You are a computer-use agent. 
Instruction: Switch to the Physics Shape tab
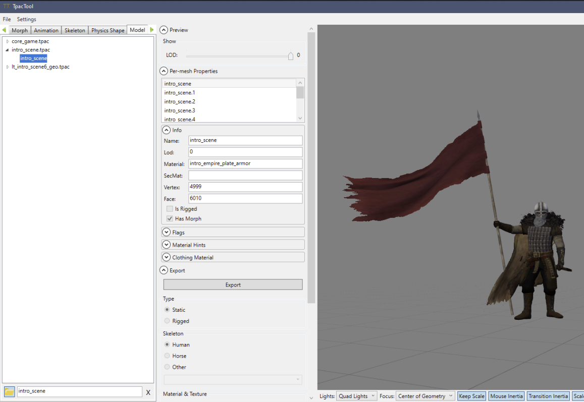108,30
